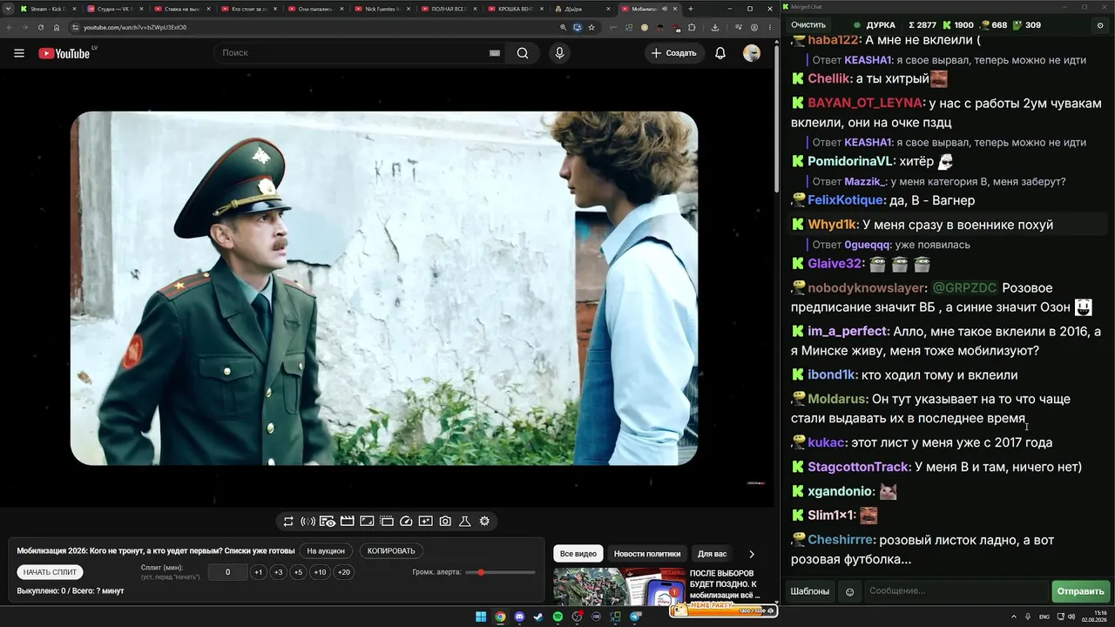Open Chrome from the taskbar
This screenshot has width=1115, height=627.
pos(500,617)
